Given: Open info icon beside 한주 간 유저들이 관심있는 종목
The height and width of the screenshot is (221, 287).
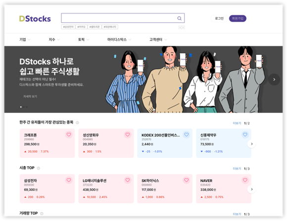Looking at the screenshot, I should [x=77, y=123].
